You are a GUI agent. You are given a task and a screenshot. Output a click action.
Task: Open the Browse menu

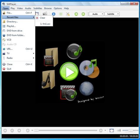click(48, 8)
